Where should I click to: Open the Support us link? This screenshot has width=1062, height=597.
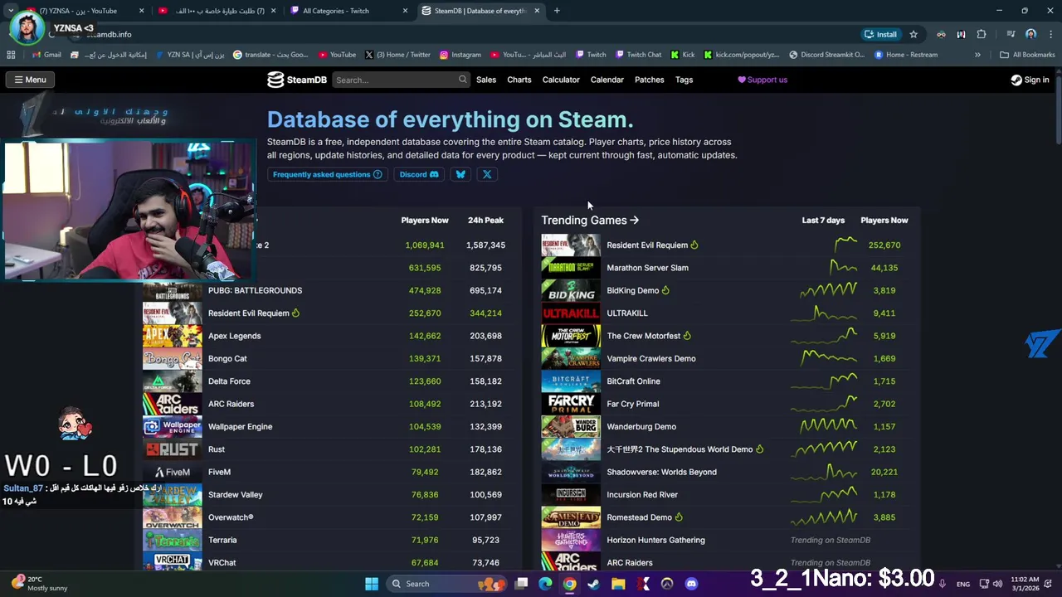pyautogui.click(x=762, y=80)
